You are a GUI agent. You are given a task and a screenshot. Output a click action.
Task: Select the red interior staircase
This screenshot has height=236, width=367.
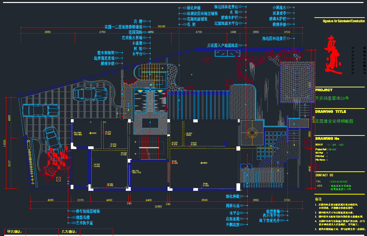pyautogui.click(x=149, y=147)
